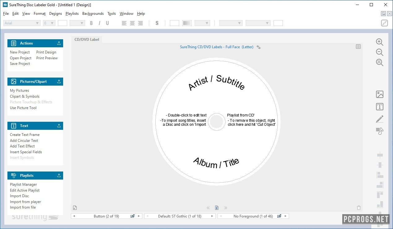
Task: Select the Zoom In tool
Action: [380, 42]
